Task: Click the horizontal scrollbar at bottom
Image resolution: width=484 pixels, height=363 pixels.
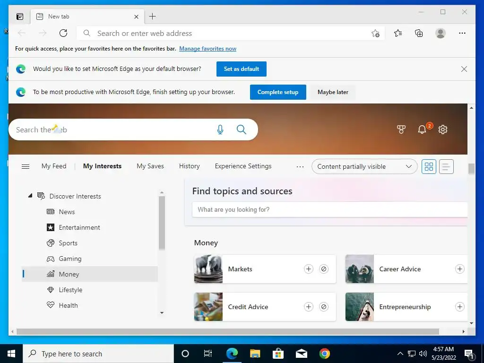Action: pyautogui.click(x=228, y=331)
